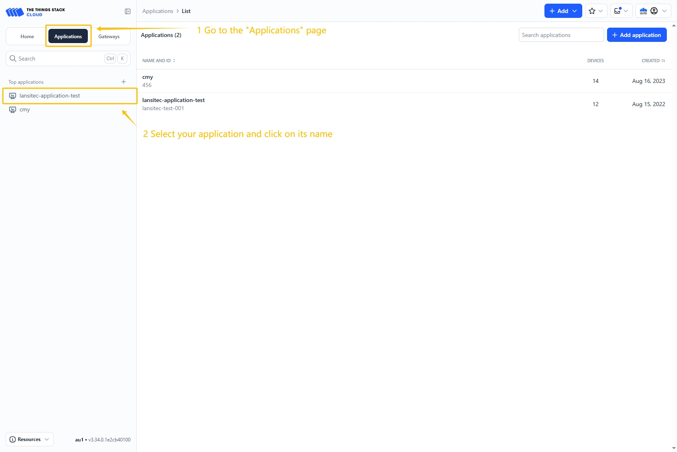Image resolution: width=677 pixels, height=452 pixels.
Task: Collapse the sidebar with the panel icon
Action: [128, 11]
